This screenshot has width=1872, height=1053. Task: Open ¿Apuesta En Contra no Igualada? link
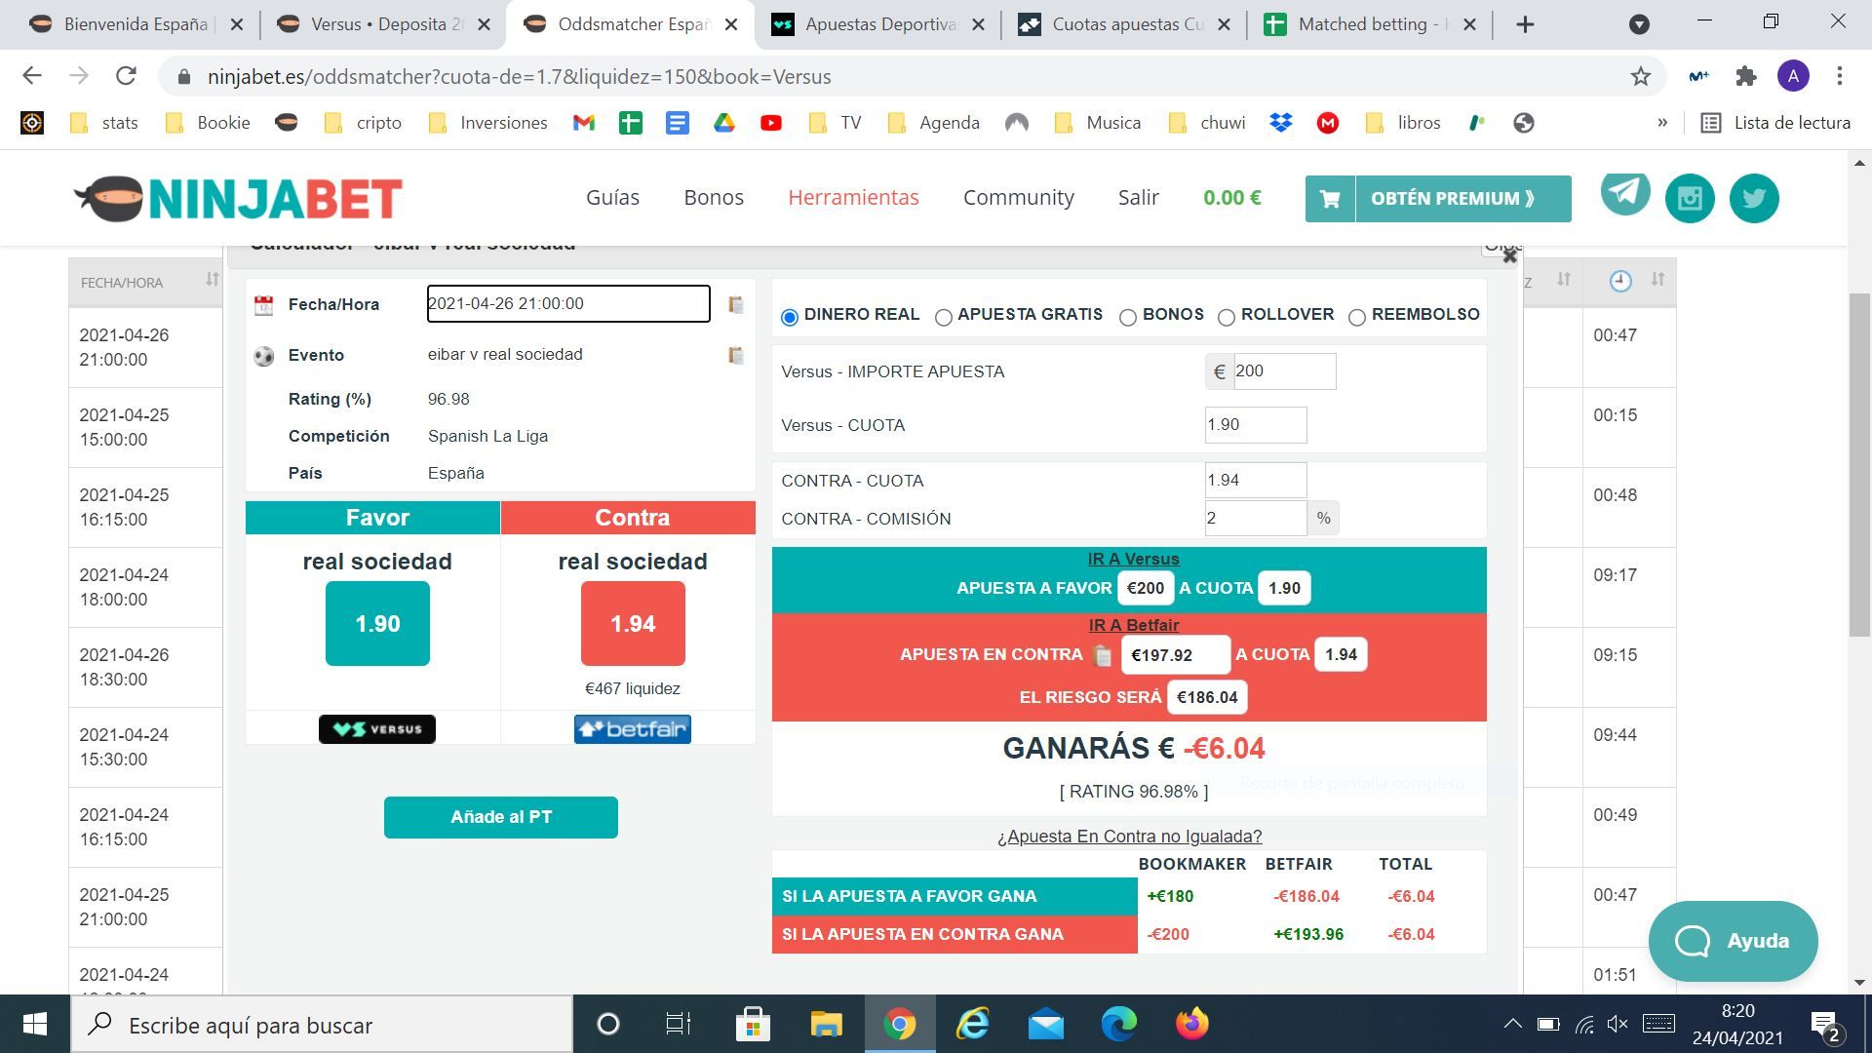[1129, 837]
